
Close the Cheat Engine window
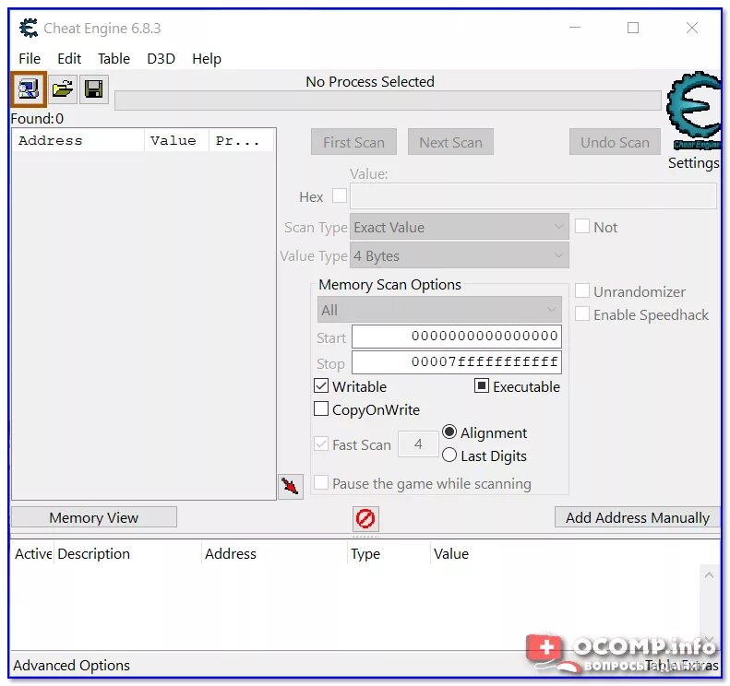coord(692,28)
